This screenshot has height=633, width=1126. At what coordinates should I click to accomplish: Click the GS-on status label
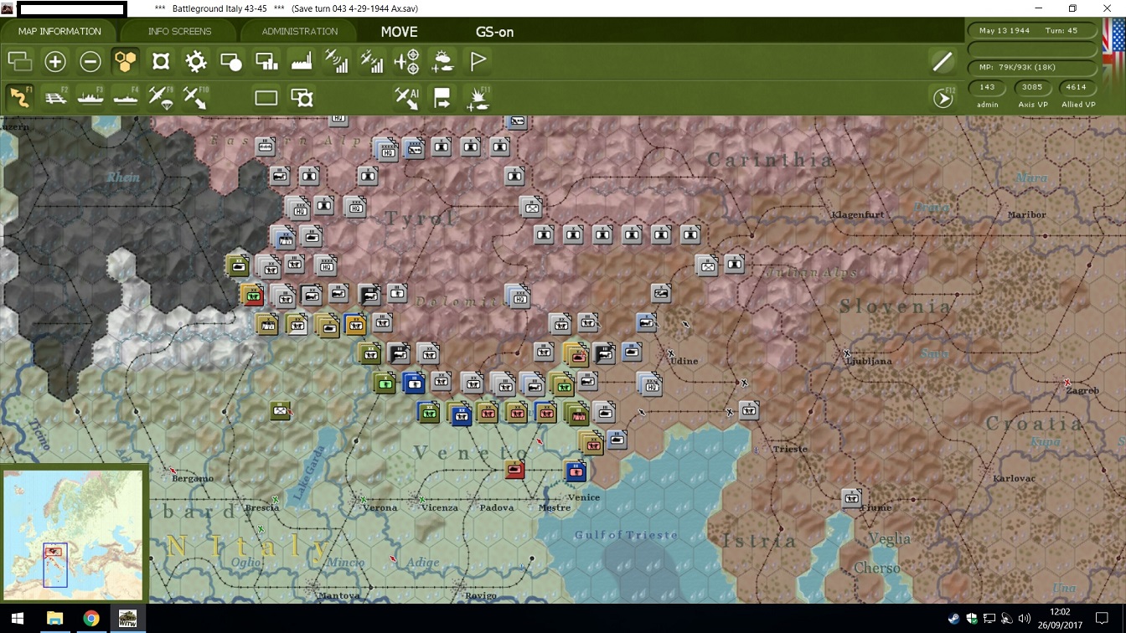pyautogui.click(x=494, y=32)
